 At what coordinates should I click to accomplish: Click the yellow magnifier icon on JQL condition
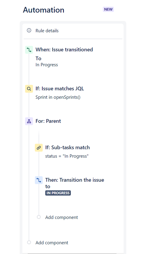pos(29,89)
